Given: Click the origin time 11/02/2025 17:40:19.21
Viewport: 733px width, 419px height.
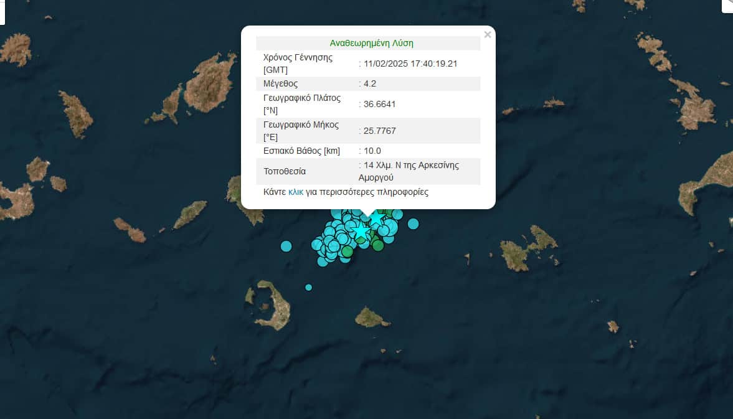Looking at the screenshot, I should (x=410, y=64).
